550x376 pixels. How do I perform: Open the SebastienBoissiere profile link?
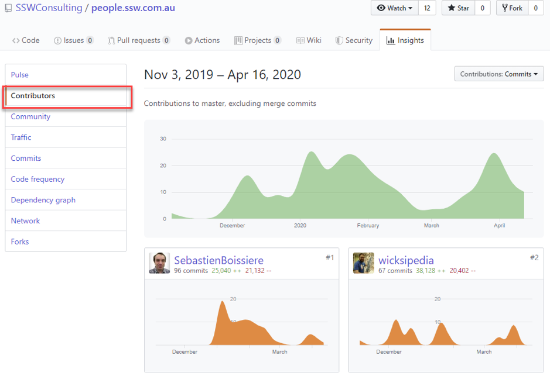click(x=218, y=260)
